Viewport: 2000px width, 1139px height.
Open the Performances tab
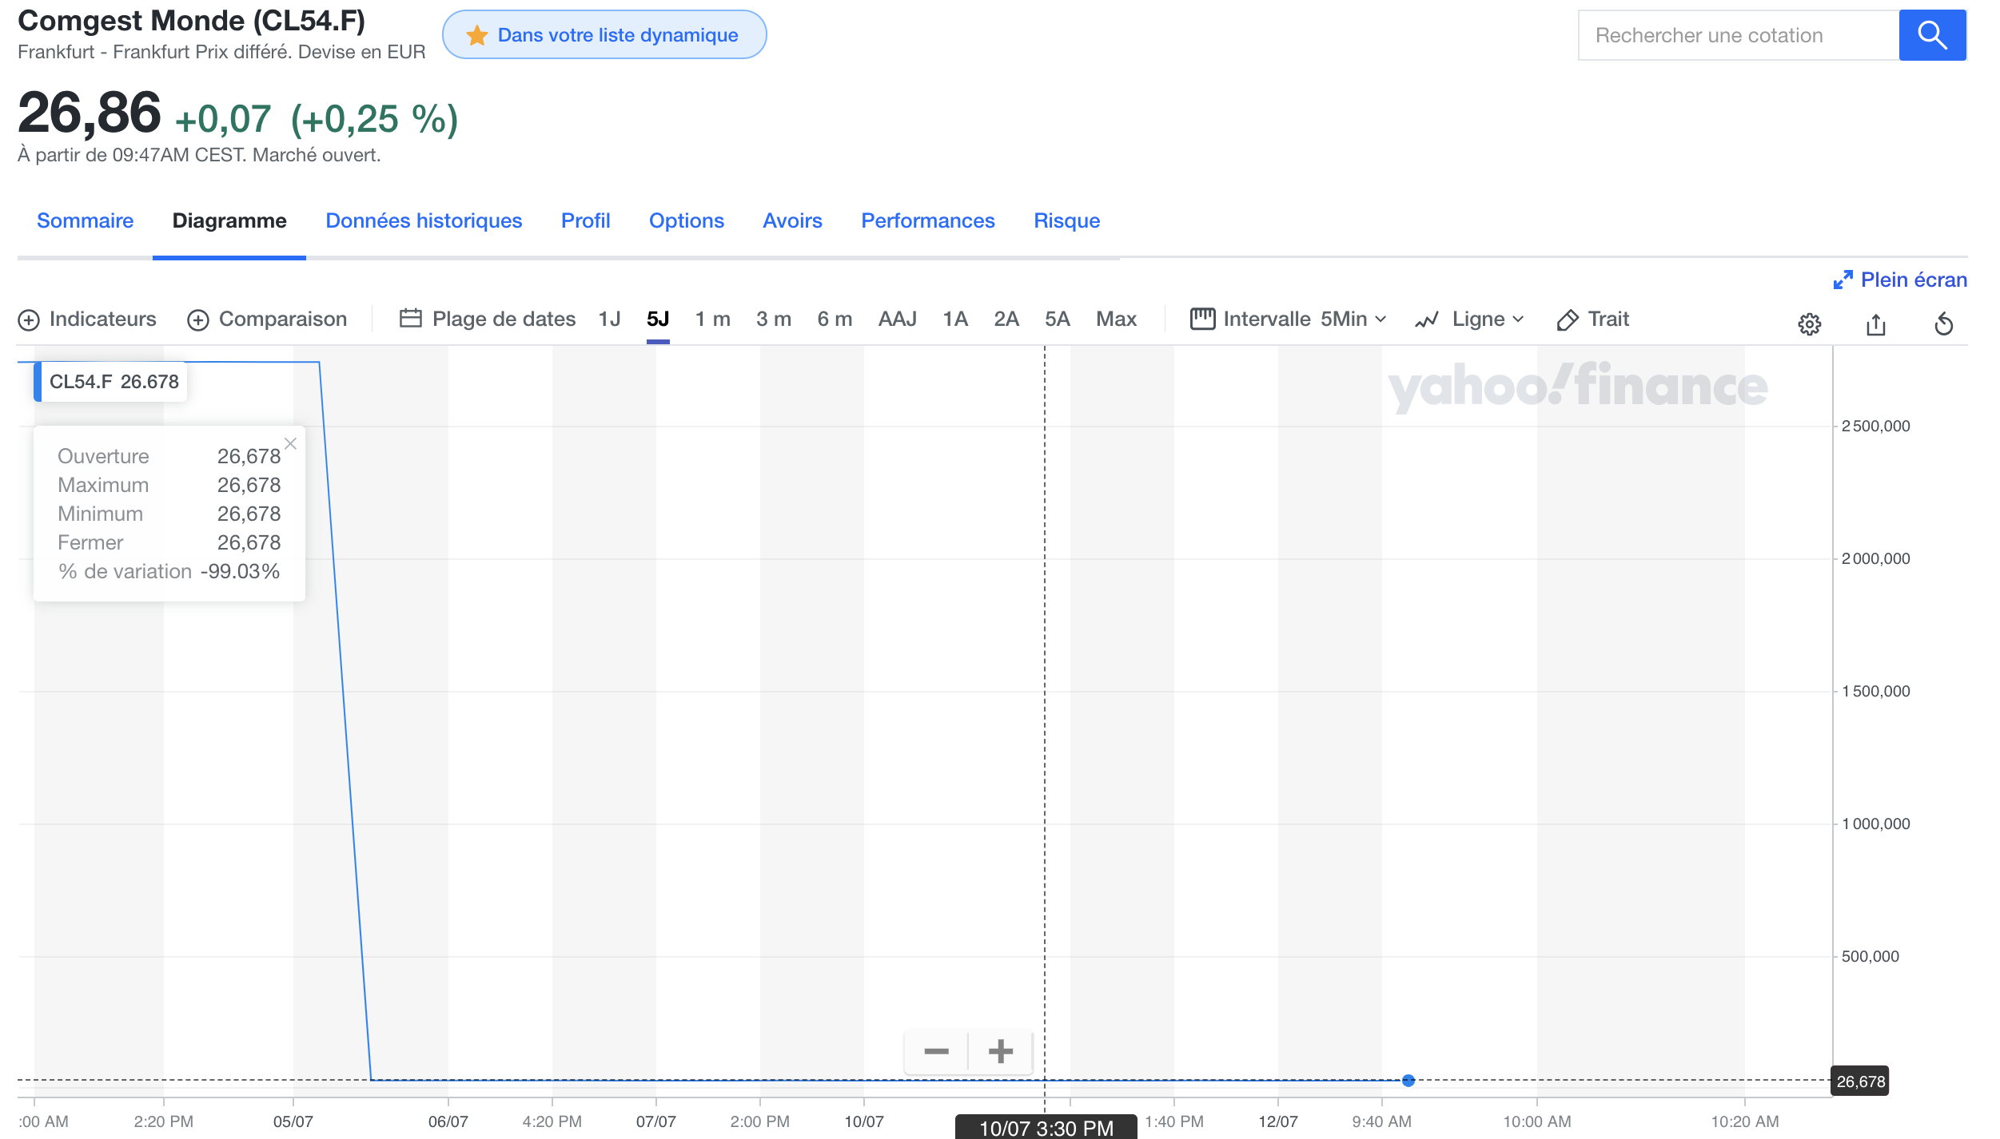pos(927,220)
